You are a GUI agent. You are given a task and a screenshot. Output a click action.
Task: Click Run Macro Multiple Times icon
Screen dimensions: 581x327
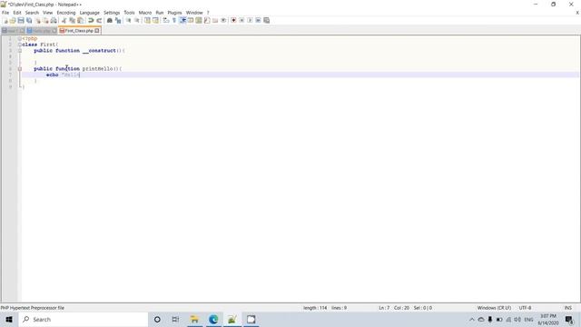(x=258, y=20)
